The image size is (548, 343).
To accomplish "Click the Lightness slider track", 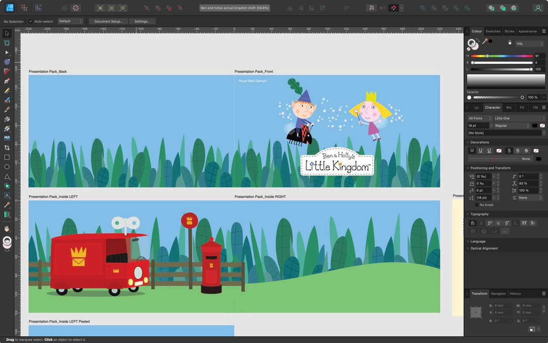I will click(502, 69).
